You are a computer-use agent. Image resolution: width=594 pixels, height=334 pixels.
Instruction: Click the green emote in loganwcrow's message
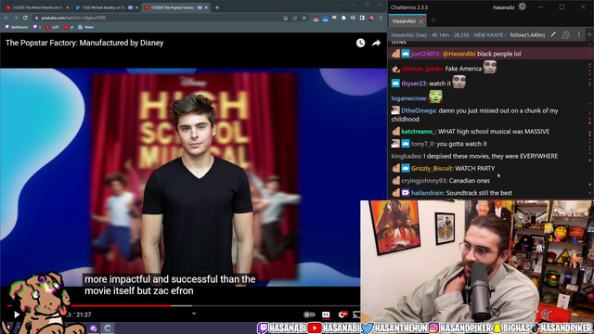pyautogui.click(x=435, y=96)
